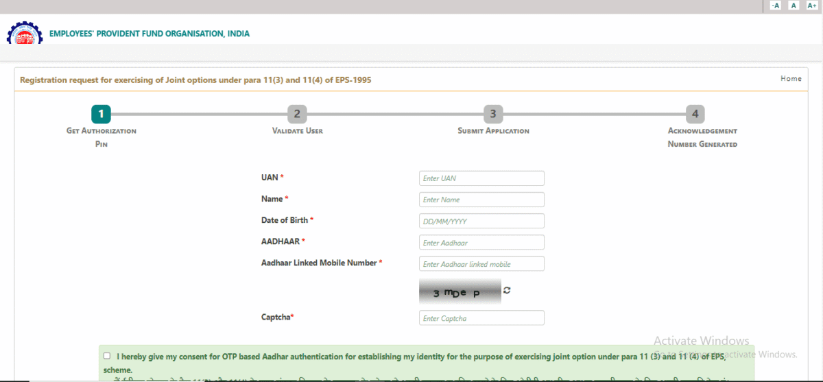Open the Date of Birth field
This screenshot has height=382, width=823.
click(x=481, y=221)
